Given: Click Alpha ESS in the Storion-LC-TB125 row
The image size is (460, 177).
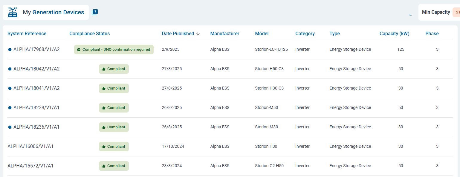Looking at the screenshot, I should click(x=220, y=50).
